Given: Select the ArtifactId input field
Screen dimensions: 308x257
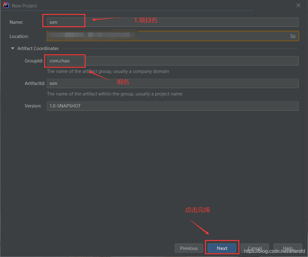Looking at the screenshot, I should pos(173,83).
